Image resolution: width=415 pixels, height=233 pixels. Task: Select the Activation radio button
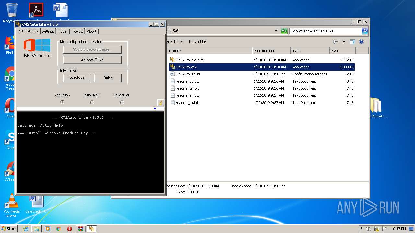(x=62, y=102)
